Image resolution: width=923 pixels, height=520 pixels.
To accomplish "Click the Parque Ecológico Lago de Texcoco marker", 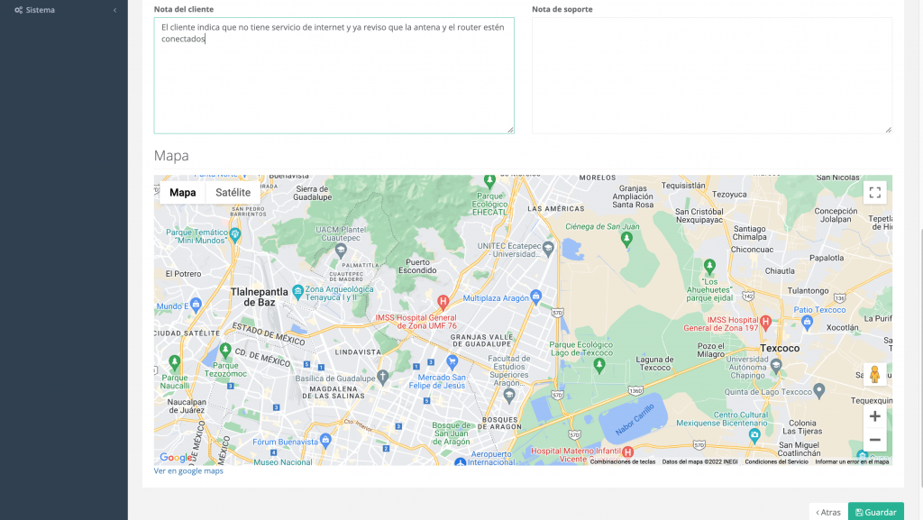I will pos(599,366).
